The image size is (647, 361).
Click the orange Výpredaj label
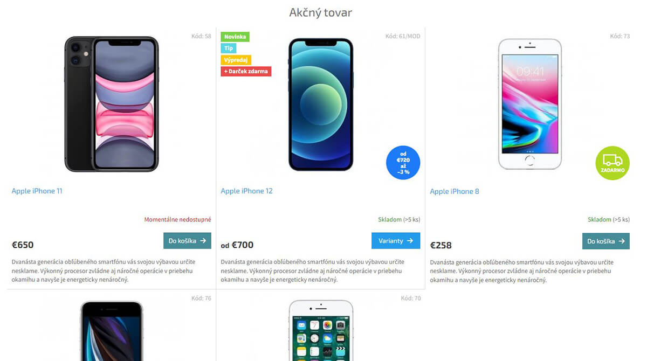(x=236, y=60)
